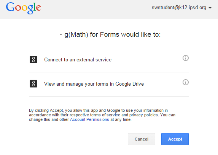Click the g icon beside View and manage forms
Viewport: 218px width, 155px height.
pos(33,84)
